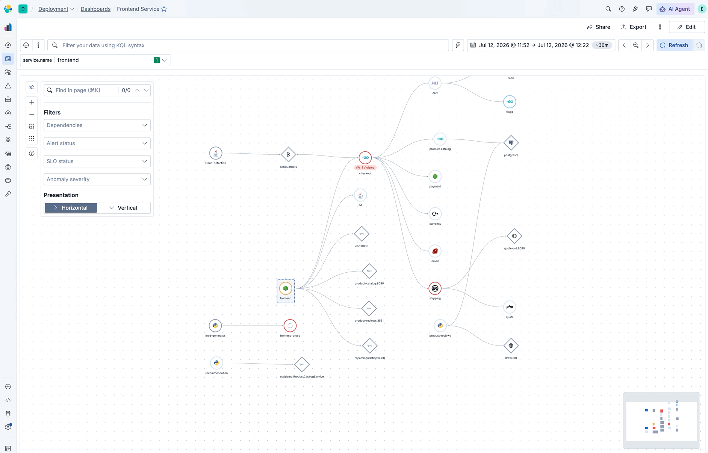Click the Share button

point(599,27)
